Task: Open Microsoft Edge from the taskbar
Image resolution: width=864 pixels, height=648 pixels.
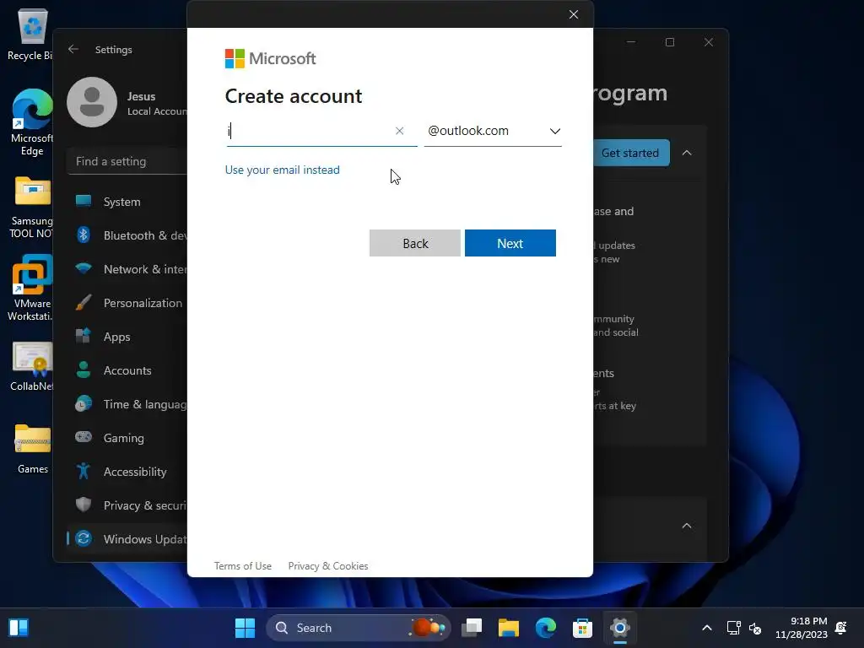Action: tap(546, 628)
